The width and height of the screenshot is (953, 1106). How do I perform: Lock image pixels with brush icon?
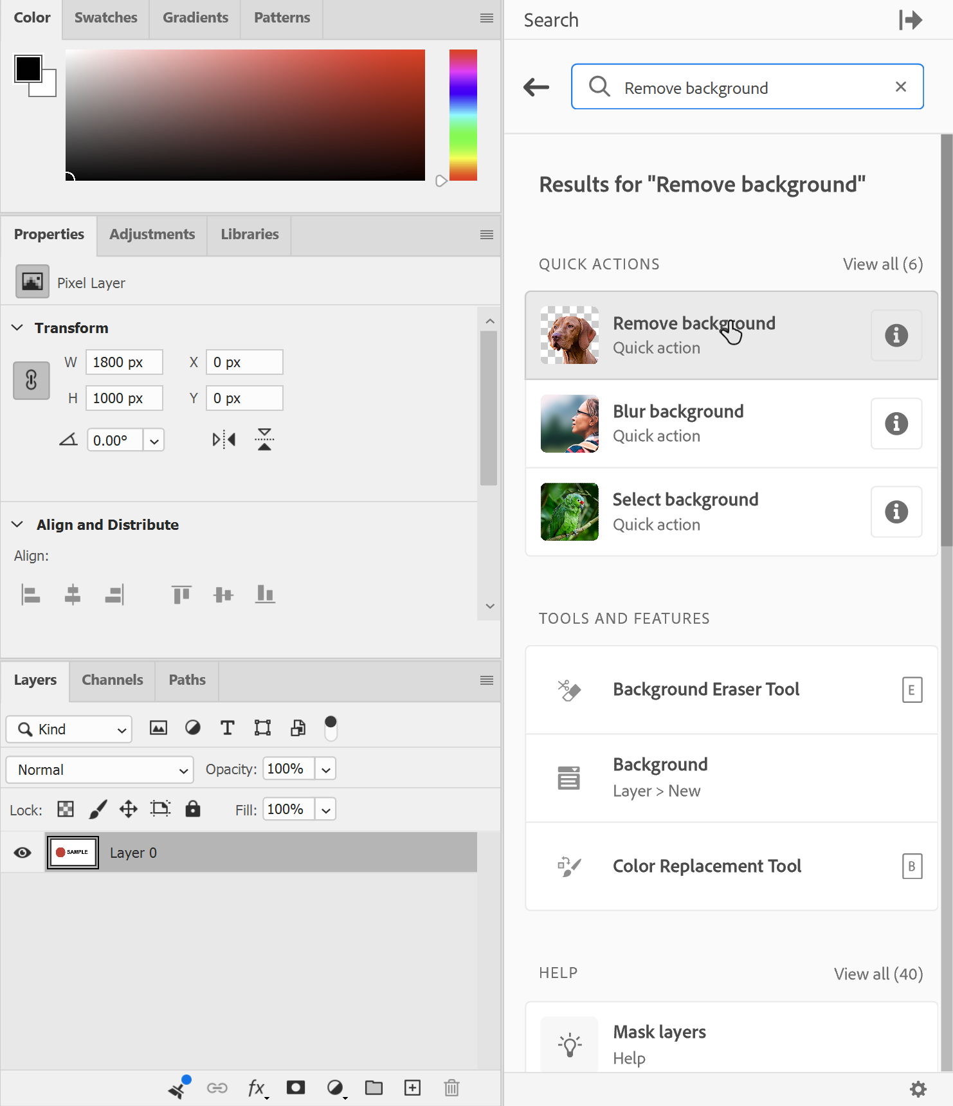pos(98,809)
